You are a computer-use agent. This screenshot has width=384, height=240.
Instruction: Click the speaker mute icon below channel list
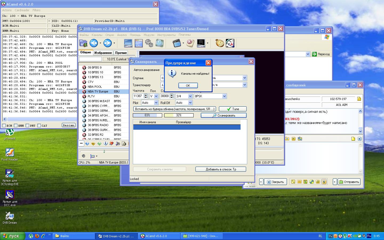tap(83, 156)
